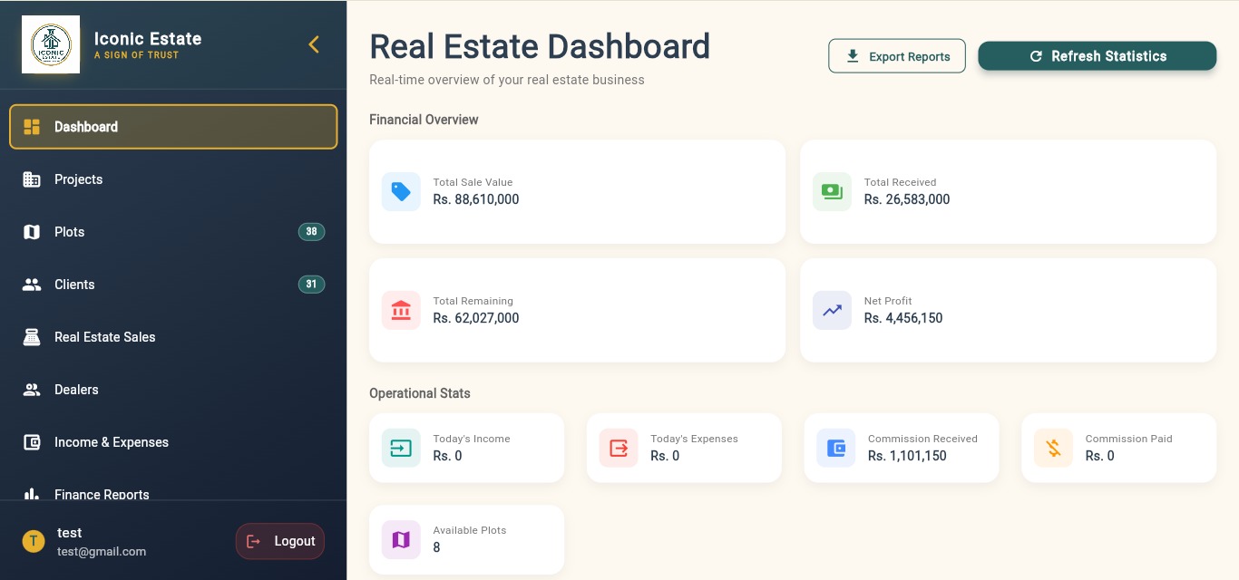Click the Total Received cash icon
This screenshot has height=580, width=1239.
coord(832,191)
